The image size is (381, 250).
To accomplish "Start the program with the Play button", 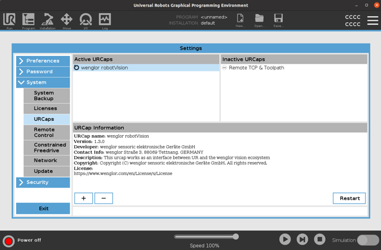I will click(285, 239).
